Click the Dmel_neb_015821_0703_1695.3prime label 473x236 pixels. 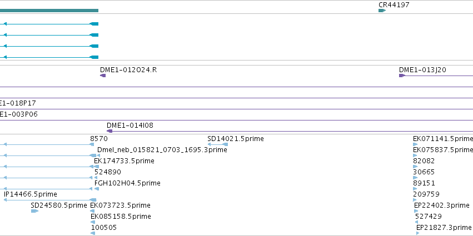point(162,150)
